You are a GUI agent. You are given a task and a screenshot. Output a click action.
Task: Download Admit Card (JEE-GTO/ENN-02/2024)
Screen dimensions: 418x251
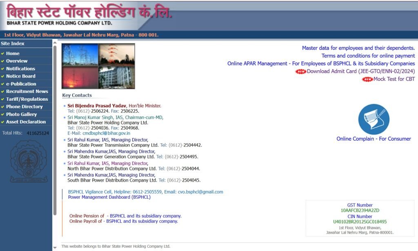[361, 71]
